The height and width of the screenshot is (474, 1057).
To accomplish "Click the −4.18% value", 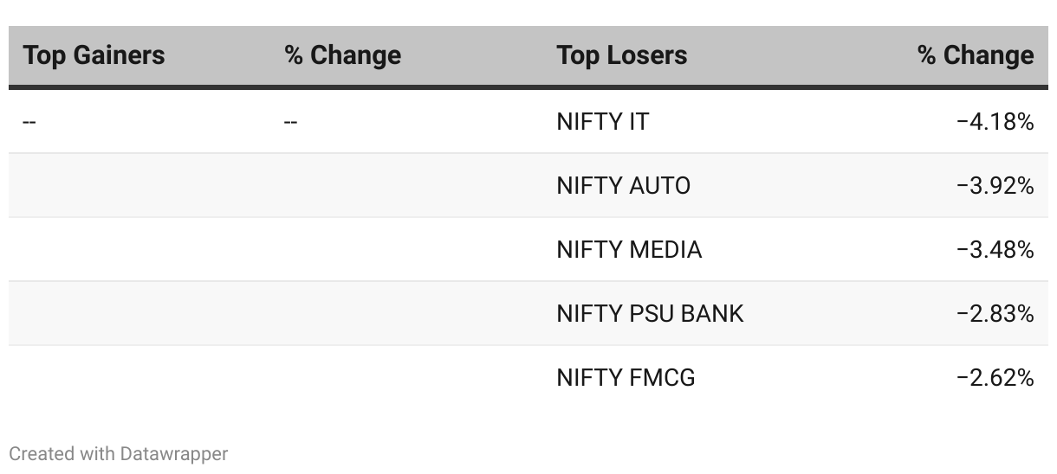I will (x=995, y=123).
